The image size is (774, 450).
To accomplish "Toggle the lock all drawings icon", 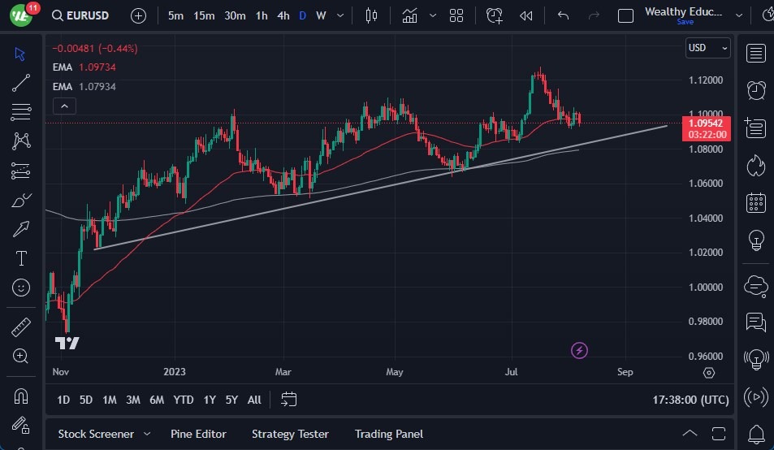I will click(21, 426).
